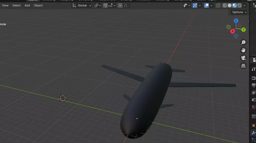This screenshot has width=256, height=143.
Task: Switch to wireframe viewport shading
Action: click(225, 5)
